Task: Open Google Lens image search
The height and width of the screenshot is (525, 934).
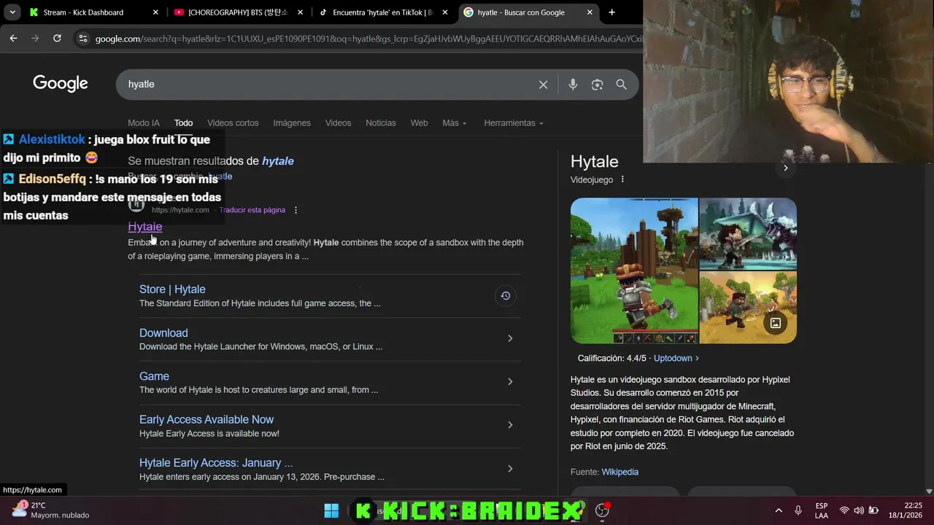Action: coord(597,85)
